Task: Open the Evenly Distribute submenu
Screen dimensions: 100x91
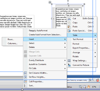Action: pos(45,60)
